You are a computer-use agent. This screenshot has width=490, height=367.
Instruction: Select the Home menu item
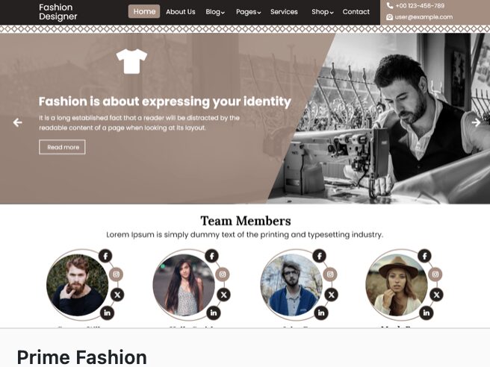[144, 11]
